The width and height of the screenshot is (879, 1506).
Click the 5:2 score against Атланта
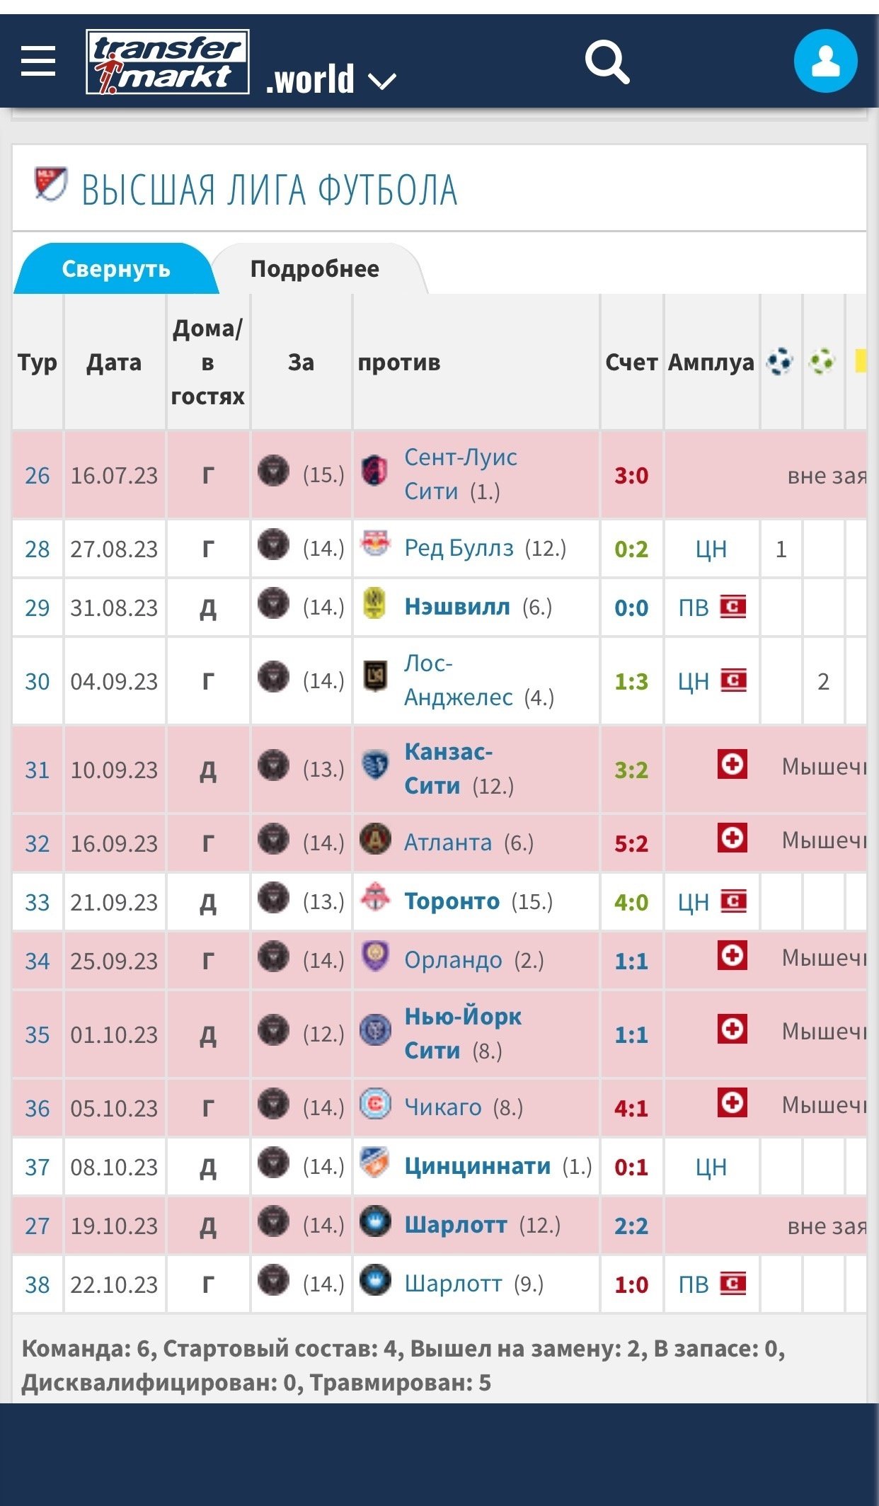pos(631,843)
